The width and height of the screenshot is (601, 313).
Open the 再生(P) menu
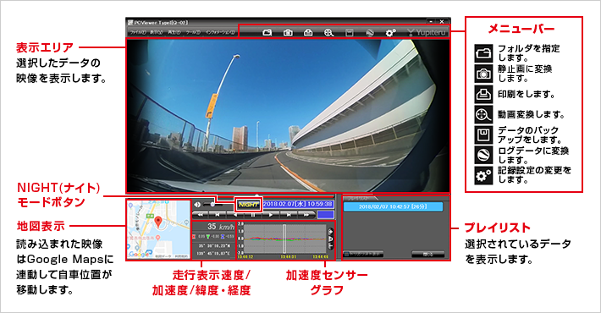[x=174, y=32]
